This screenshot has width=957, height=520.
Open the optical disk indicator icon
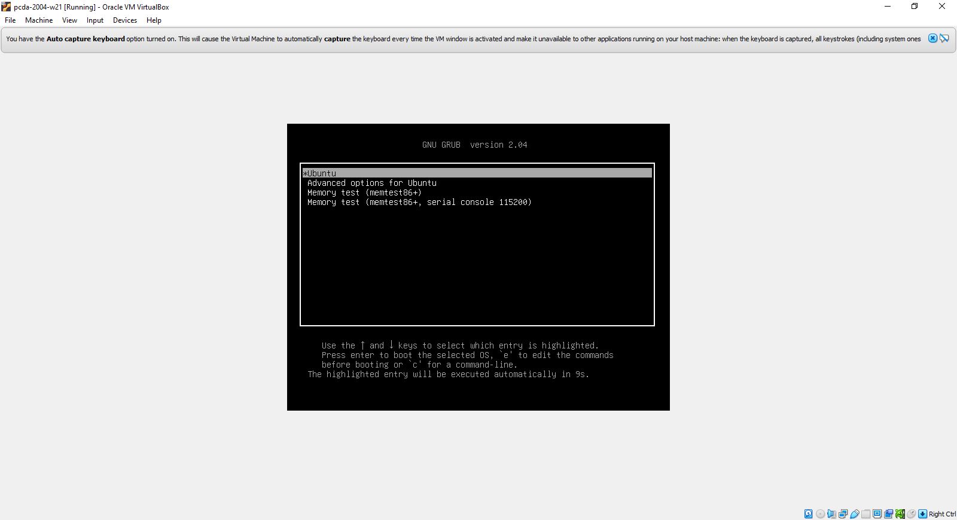tap(820, 514)
